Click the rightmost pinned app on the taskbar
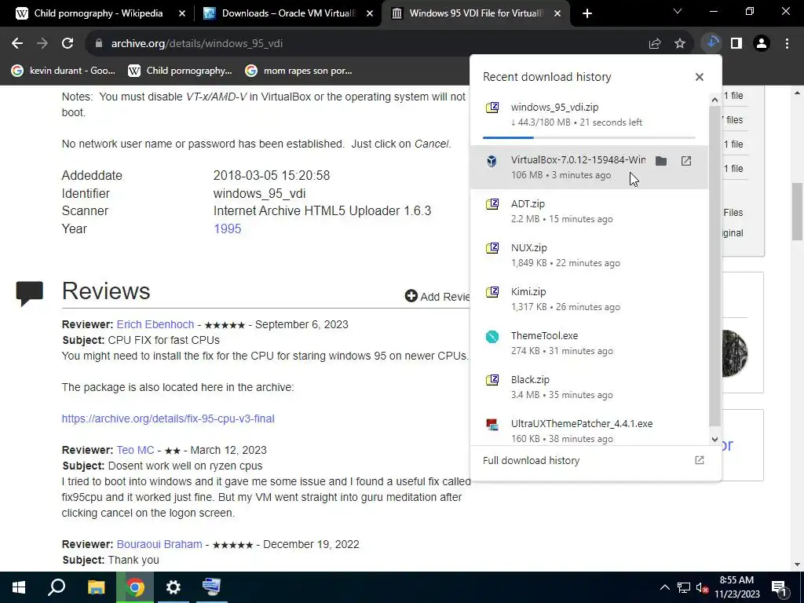 tap(211, 587)
